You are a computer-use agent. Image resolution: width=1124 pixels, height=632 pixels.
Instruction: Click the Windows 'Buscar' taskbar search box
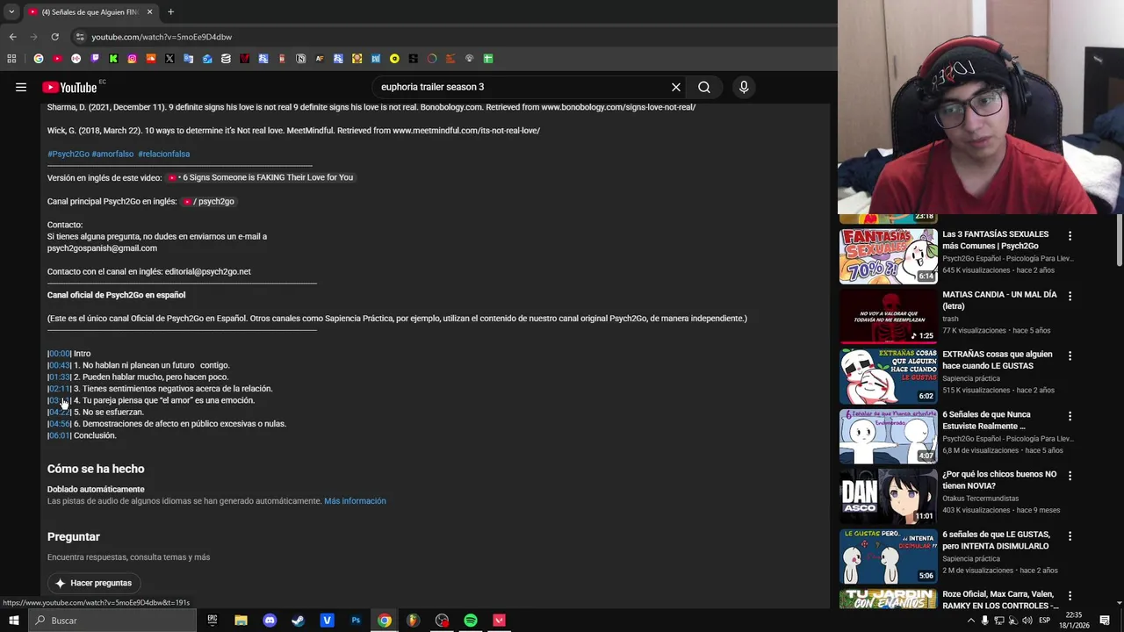112,621
